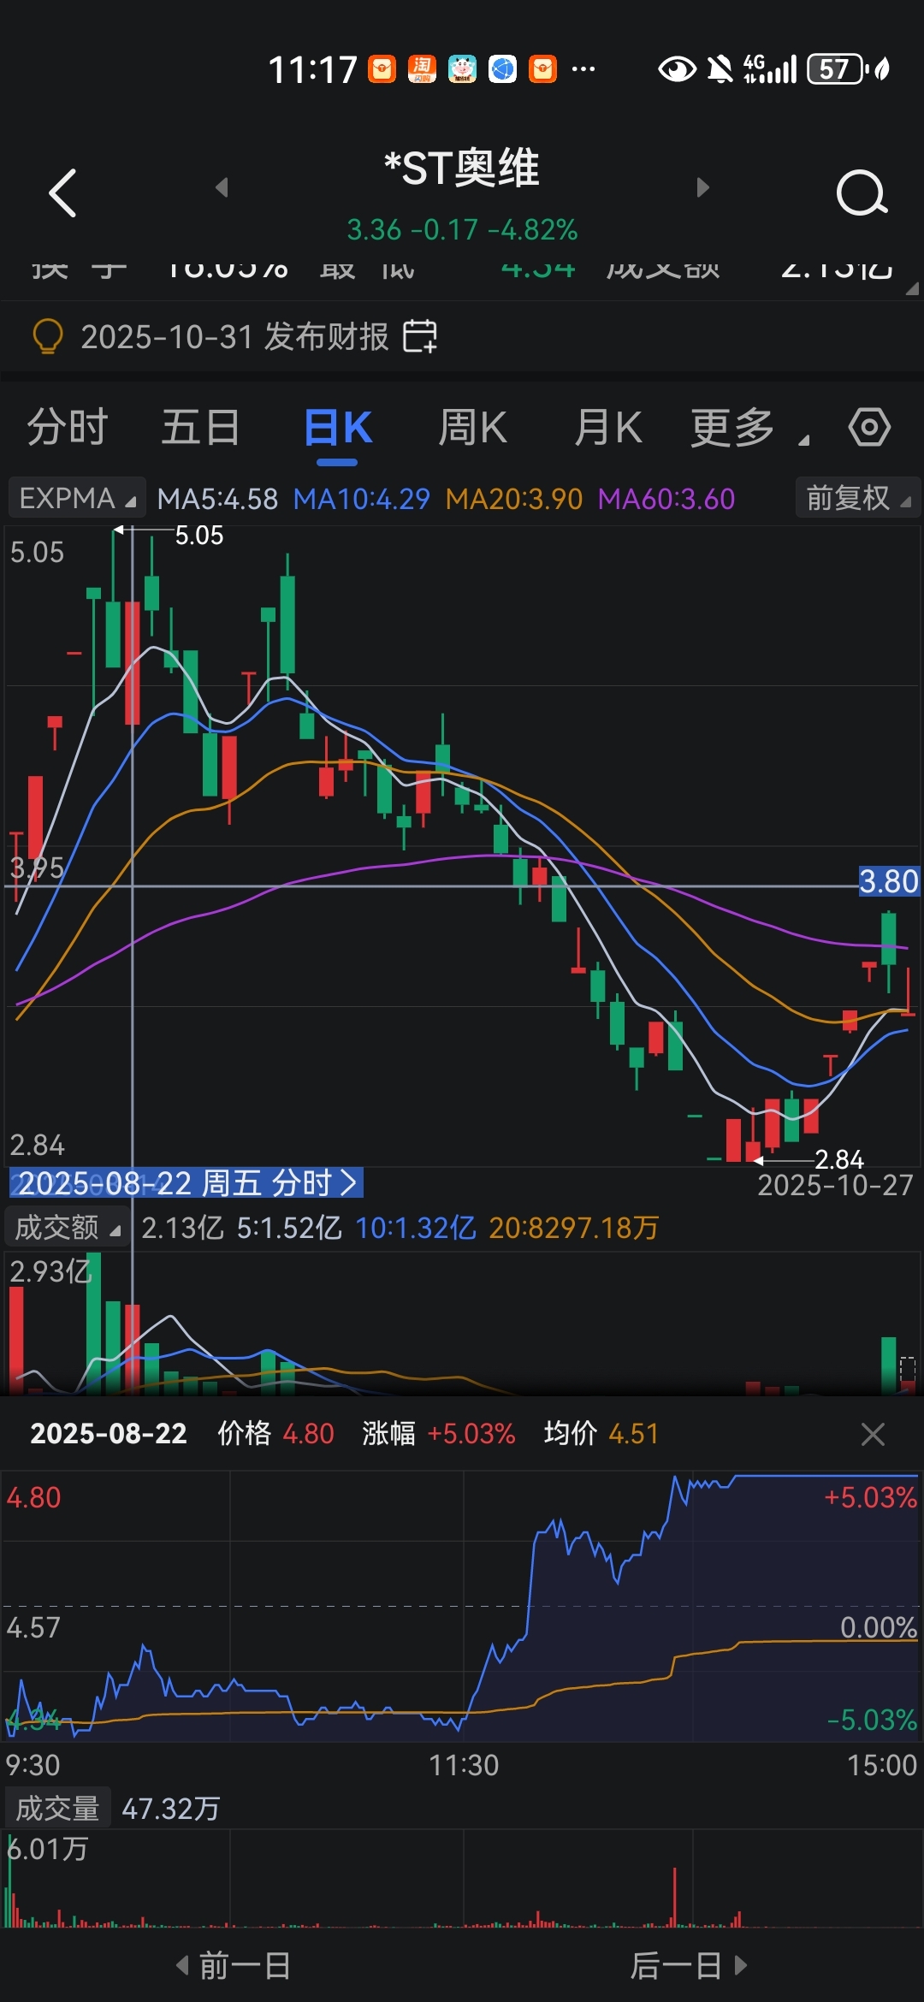Screen dimensions: 924x2002
Task: Close the intraday detail panel
Action: coord(873,1434)
